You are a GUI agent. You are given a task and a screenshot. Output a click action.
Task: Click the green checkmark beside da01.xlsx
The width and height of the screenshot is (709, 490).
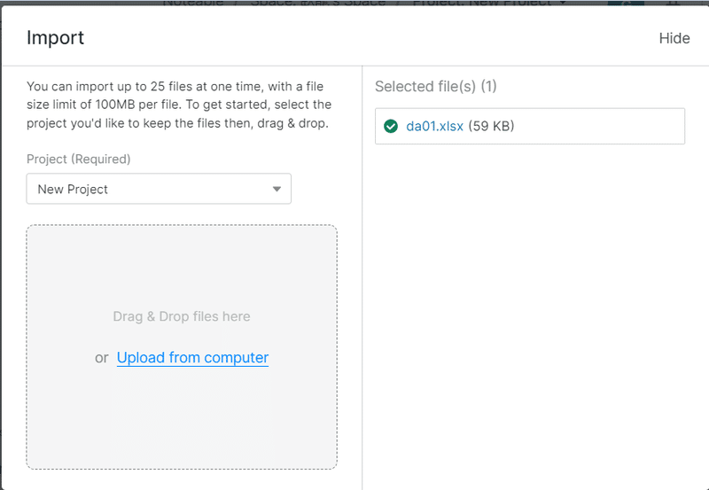(390, 127)
